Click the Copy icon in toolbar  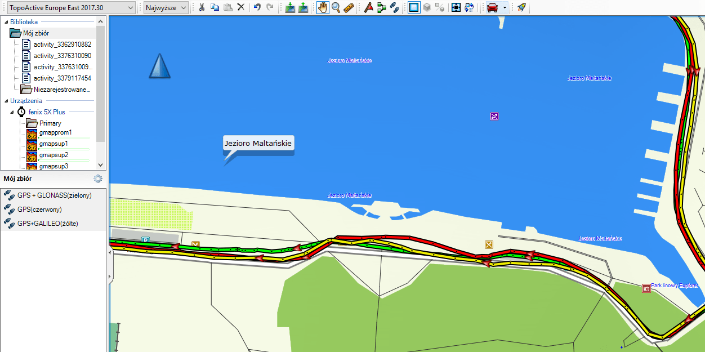215,7
